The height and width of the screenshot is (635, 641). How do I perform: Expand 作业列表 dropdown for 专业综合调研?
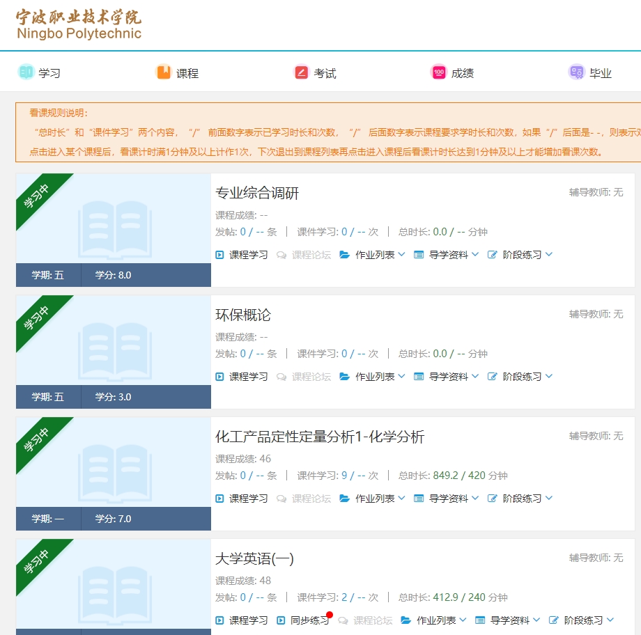401,255
